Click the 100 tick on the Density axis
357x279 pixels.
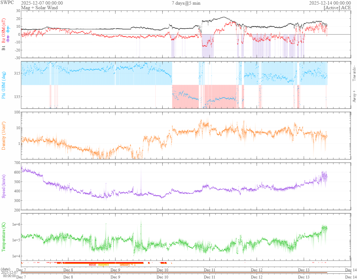point(17,112)
